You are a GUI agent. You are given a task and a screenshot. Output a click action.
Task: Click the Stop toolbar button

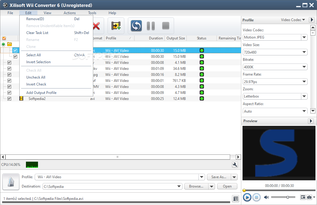coord(166,26)
